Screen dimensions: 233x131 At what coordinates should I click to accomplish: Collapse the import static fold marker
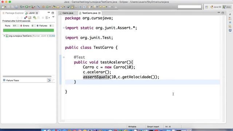64,28
